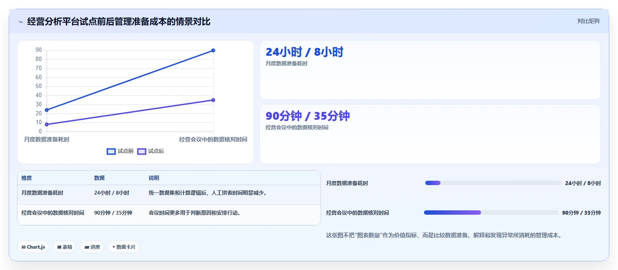
Task: Click the 试点后 data point at 8
Action: point(47,125)
